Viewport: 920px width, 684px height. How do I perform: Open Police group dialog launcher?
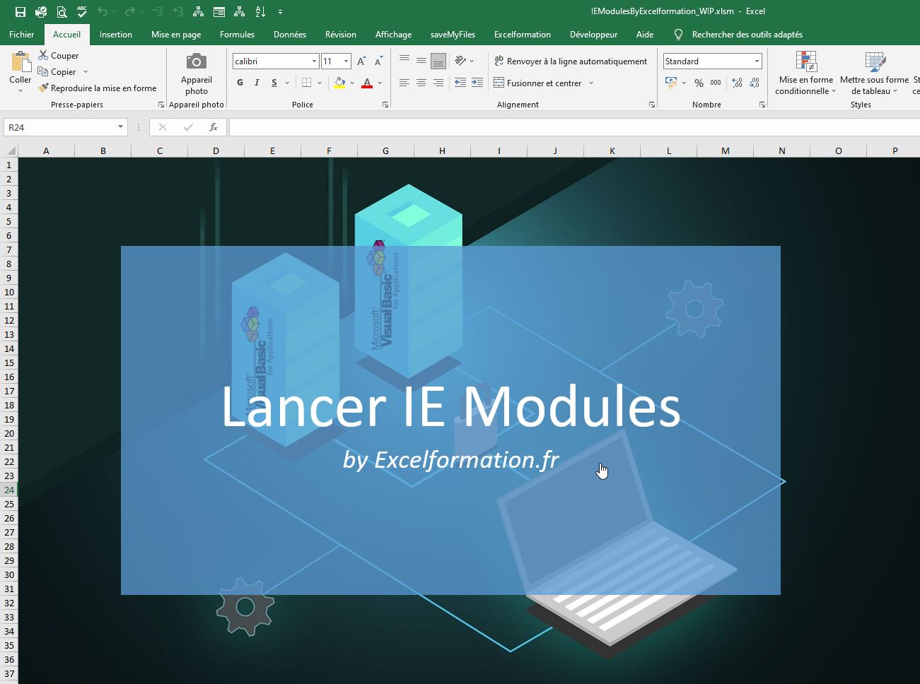point(385,105)
